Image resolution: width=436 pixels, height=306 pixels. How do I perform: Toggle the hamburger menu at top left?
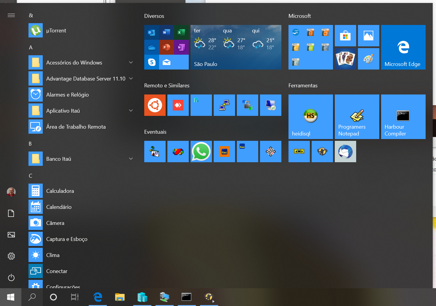[11, 15]
